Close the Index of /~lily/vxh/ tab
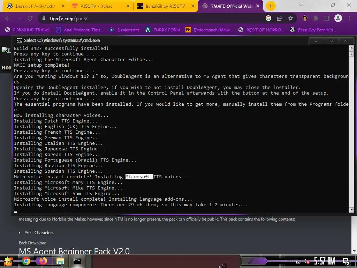Screen dimensions: 357x268 pyautogui.click(x=63, y=6)
